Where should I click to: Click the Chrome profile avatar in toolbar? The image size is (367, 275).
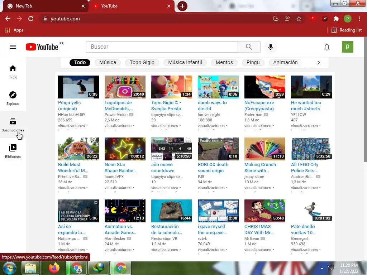pyautogui.click(x=348, y=19)
